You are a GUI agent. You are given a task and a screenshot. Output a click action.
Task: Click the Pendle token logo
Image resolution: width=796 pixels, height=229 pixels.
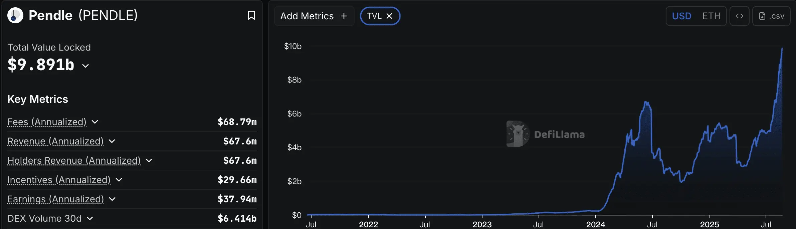tap(15, 15)
